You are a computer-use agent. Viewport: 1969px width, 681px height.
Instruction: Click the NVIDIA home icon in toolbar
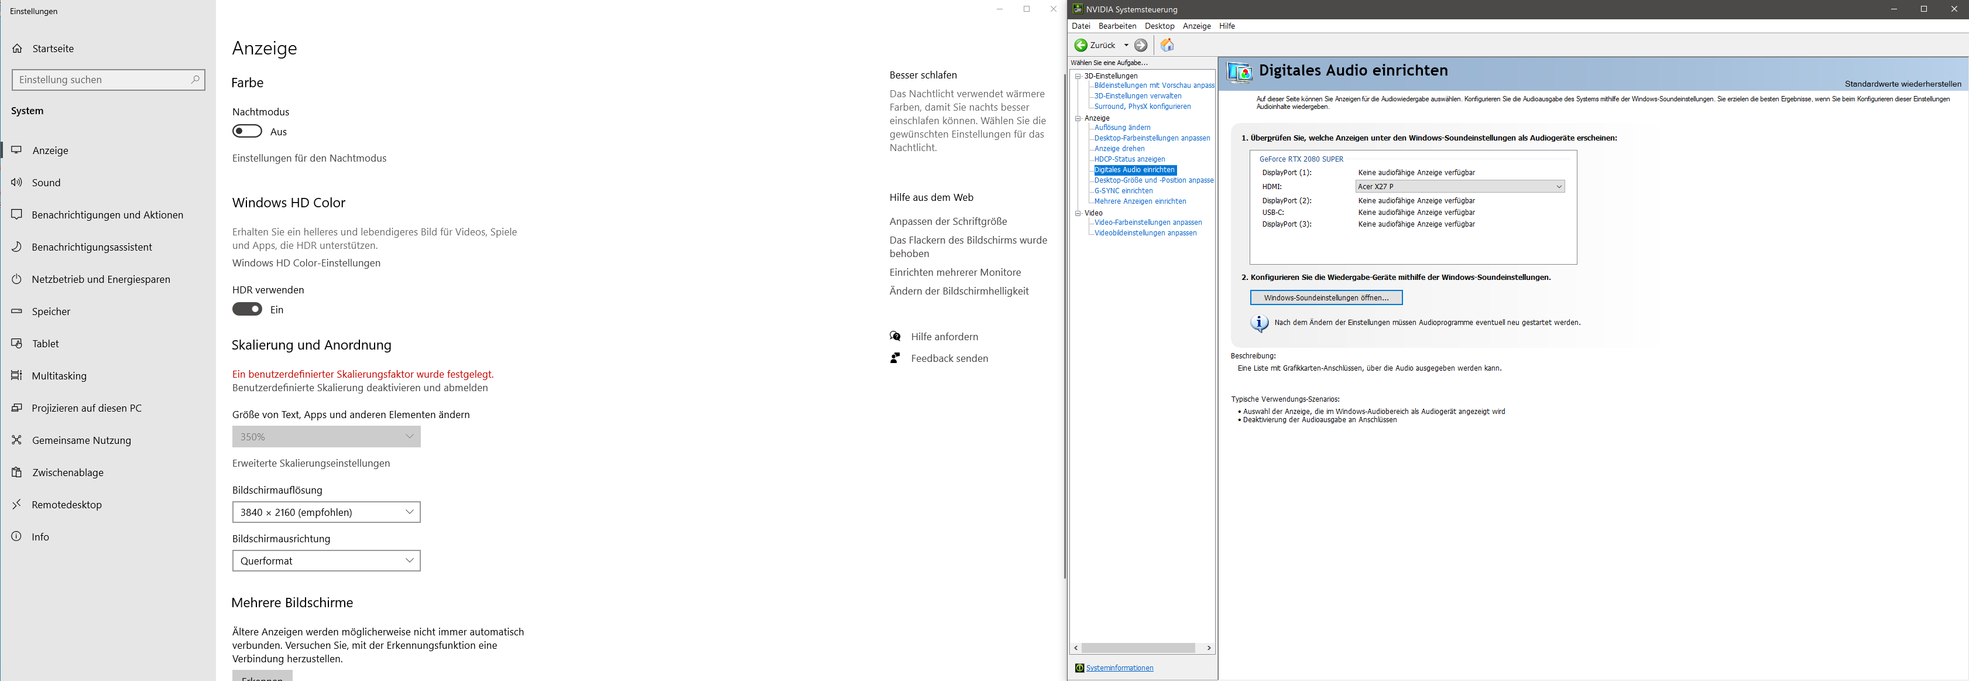pyautogui.click(x=1167, y=45)
